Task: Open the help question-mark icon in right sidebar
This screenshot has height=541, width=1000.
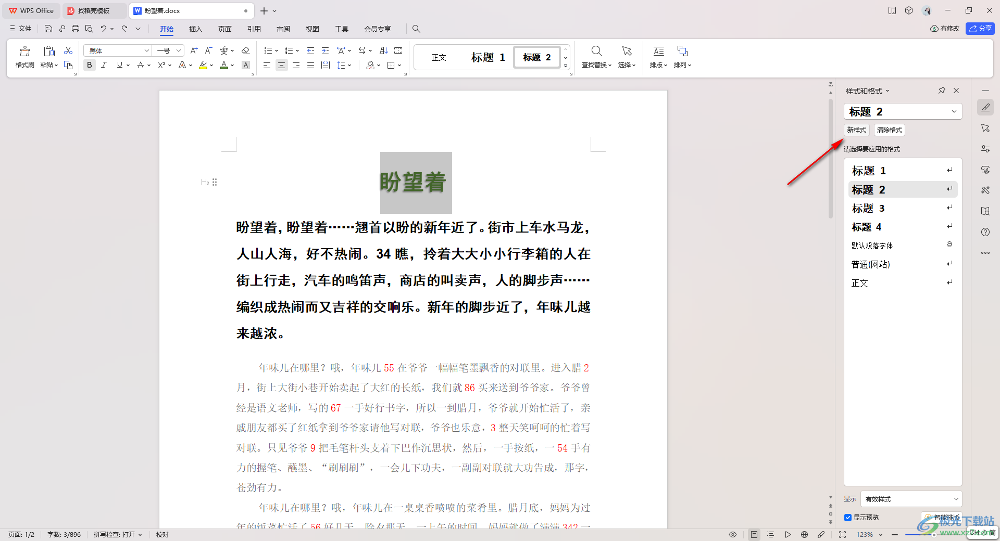Action: (x=985, y=232)
